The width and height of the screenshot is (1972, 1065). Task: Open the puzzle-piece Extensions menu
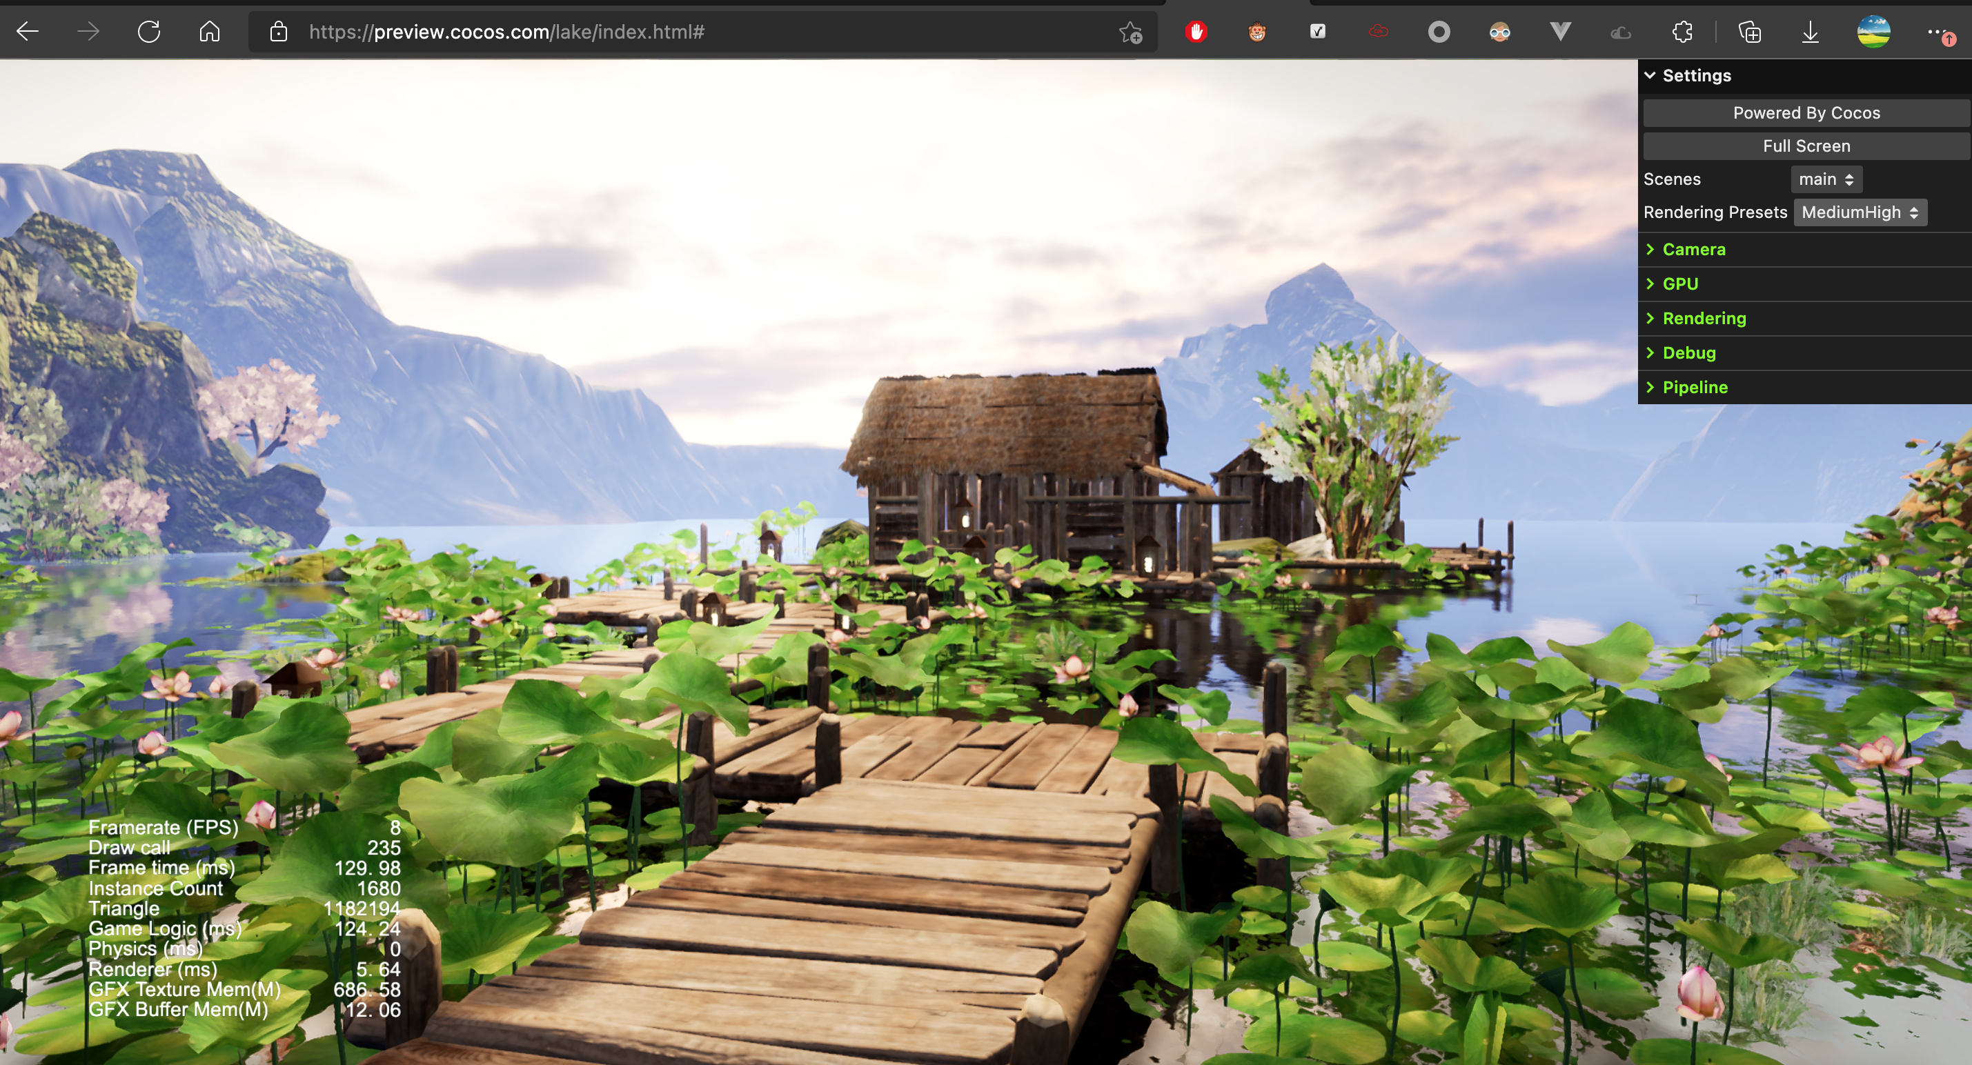[x=1682, y=31]
